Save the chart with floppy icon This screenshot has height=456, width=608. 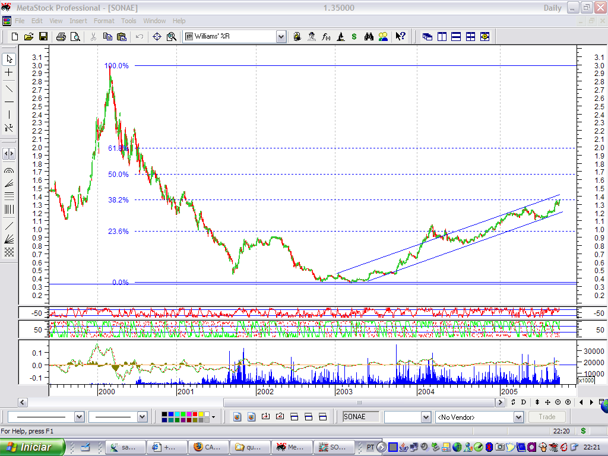[x=43, y=36]
